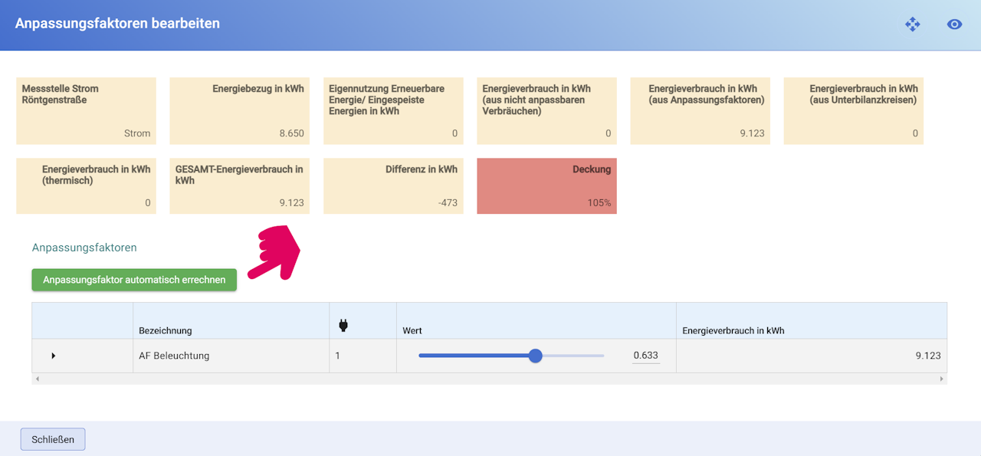Select the Wert column header

pos(536,321)
